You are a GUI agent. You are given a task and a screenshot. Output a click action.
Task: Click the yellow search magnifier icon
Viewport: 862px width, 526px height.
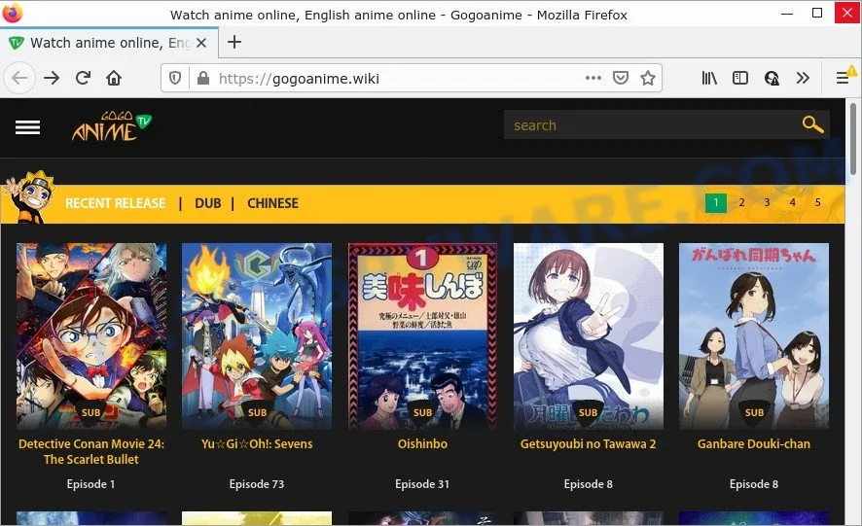(x=812, y=124)
